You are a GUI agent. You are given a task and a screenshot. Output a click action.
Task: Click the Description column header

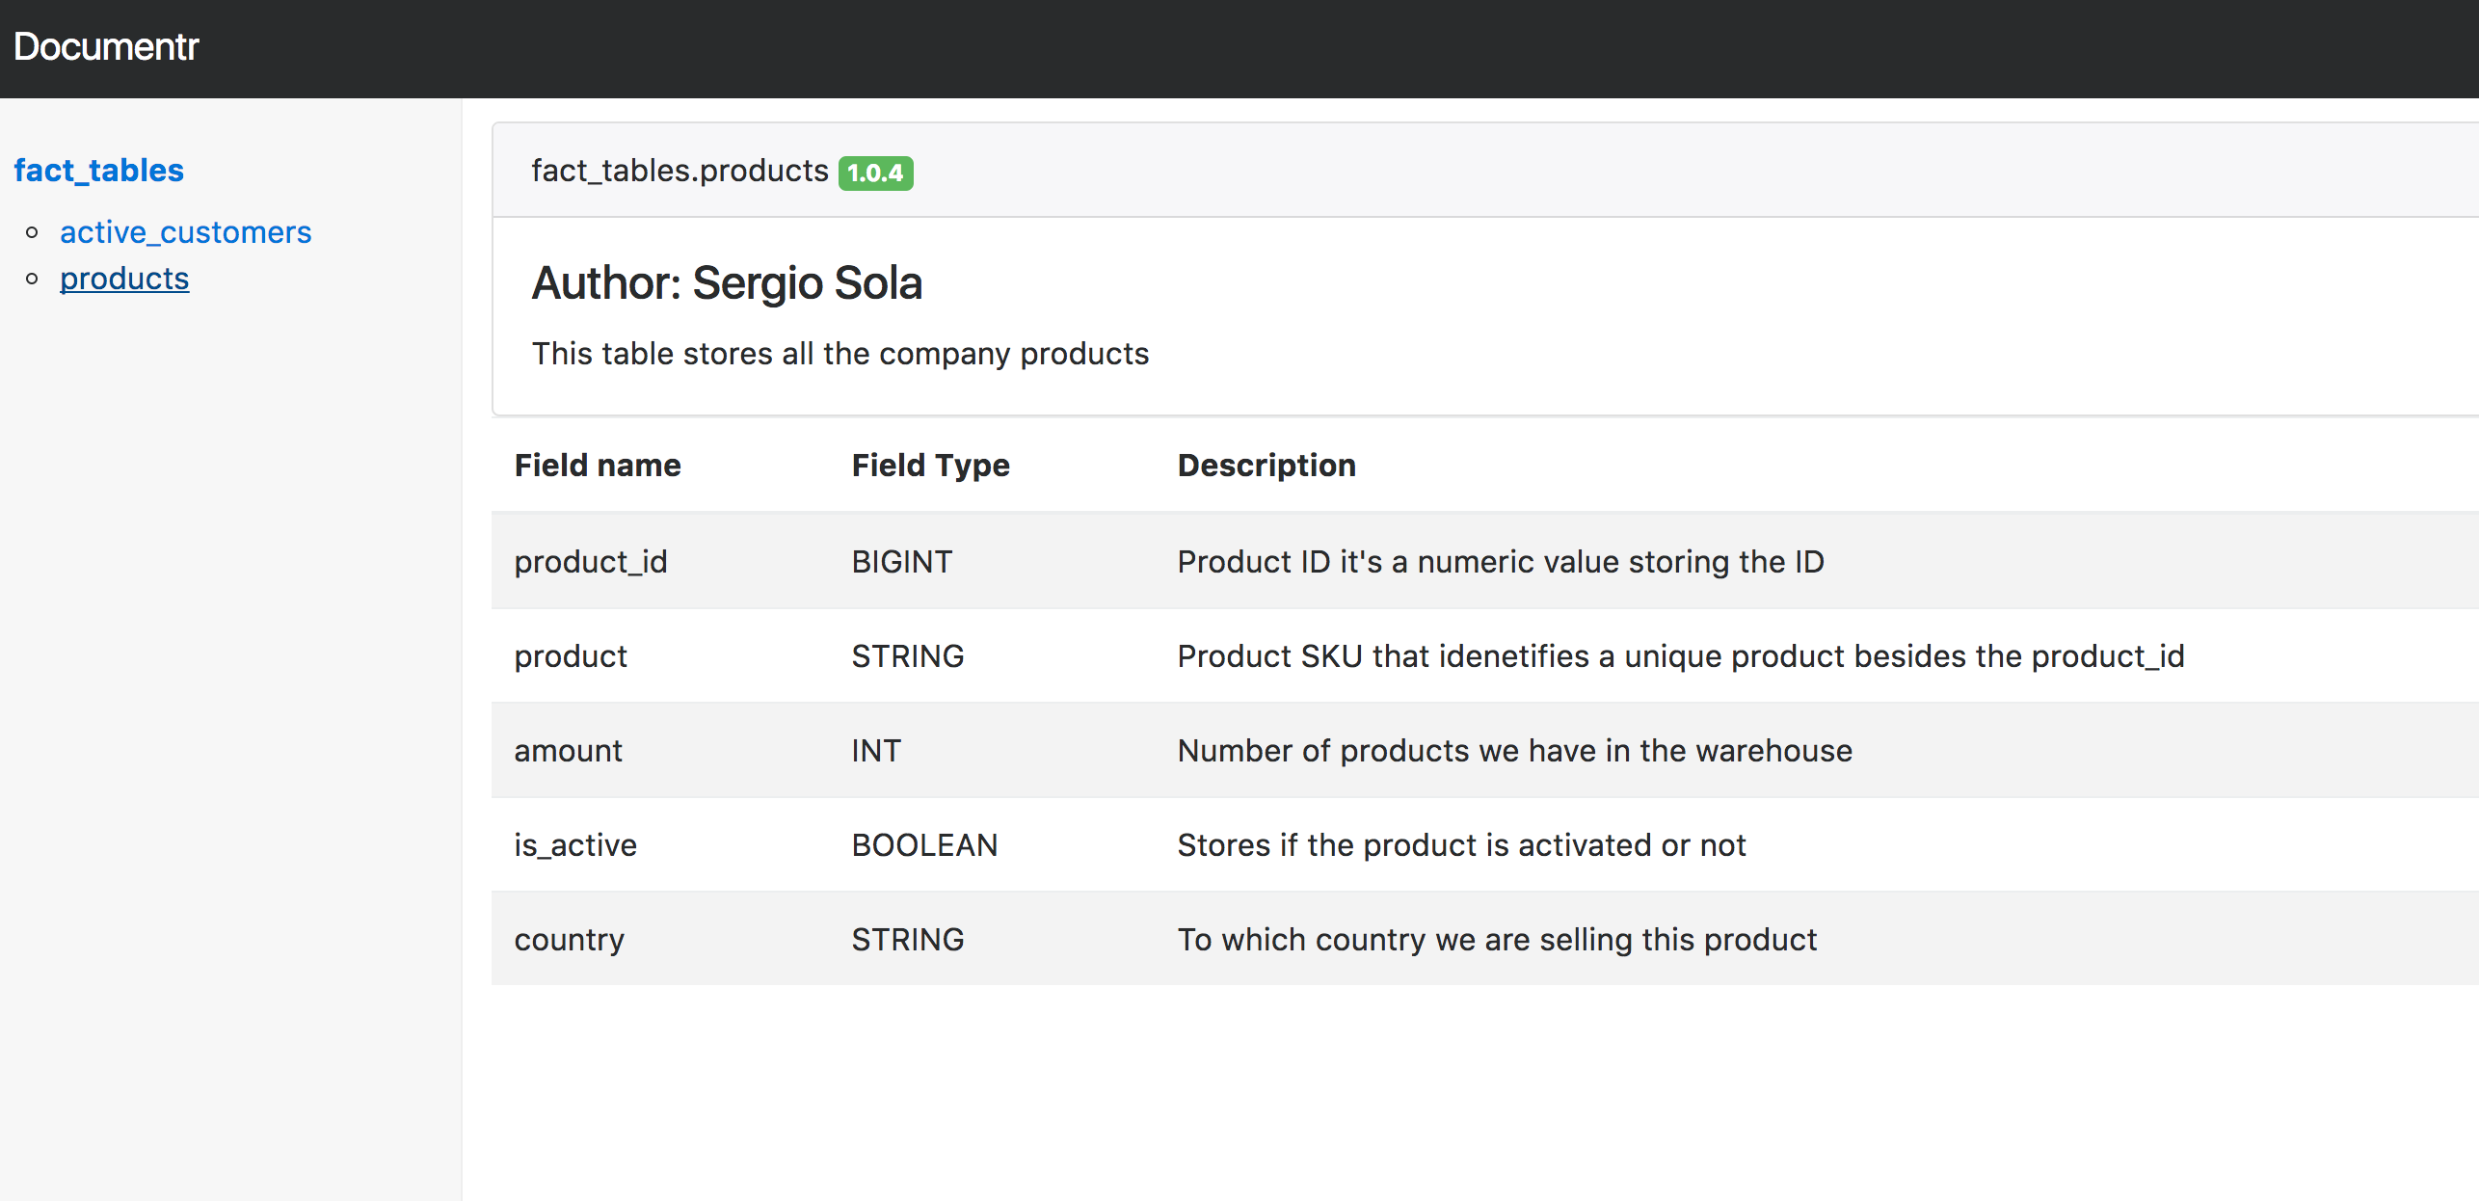pos(1266,466)
